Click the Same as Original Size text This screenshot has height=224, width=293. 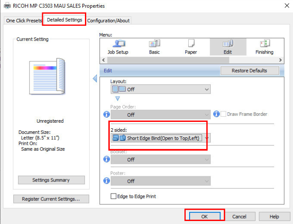tap(43, 149)
